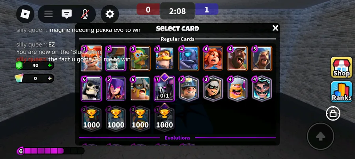This screenshot has height=159, width=355.
Task: Unmute the crossed-out microphone
Action: [85, 14]
